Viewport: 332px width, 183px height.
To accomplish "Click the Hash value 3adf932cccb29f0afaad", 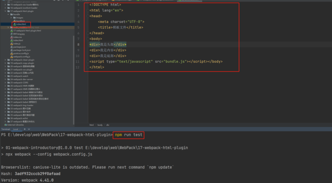I will click(37, 174).
